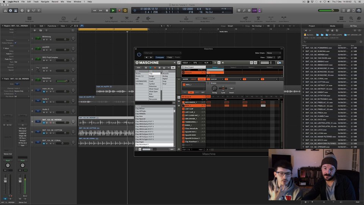Open the Record menu in menu bar
The image size is (364, 205).
pyautogui.click(x=55, y=2)
